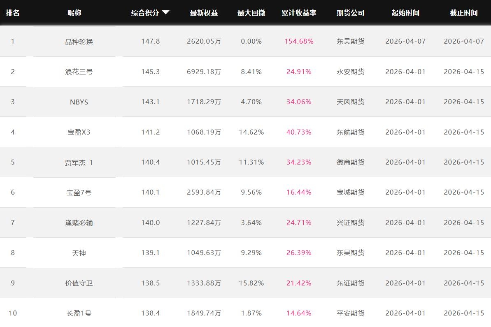Select trader 宝盈X3
This screenshot has height=327, width=491.
click(79, 132)
